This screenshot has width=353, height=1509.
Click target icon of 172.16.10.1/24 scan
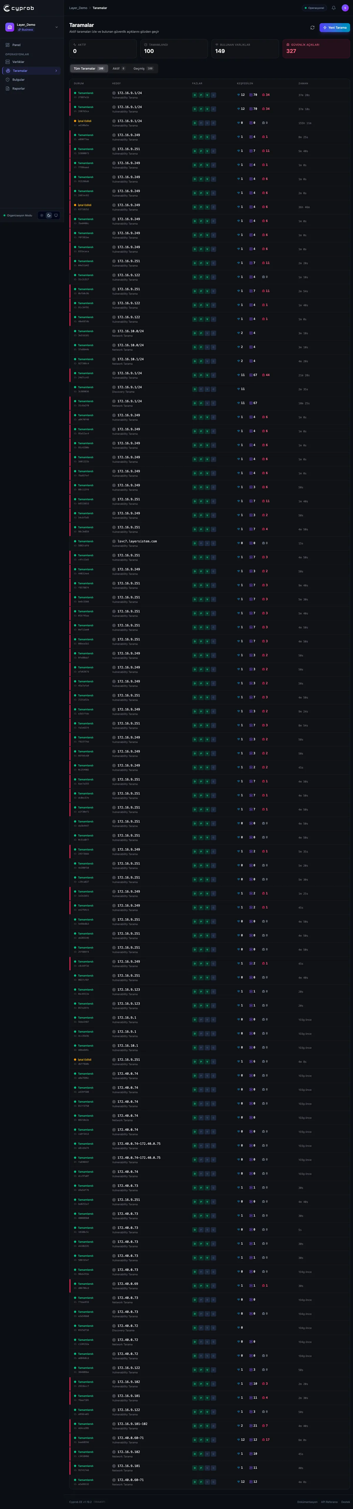tap(114, 359)
